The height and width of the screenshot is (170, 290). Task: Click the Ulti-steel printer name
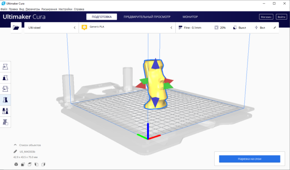click(34, 28)
